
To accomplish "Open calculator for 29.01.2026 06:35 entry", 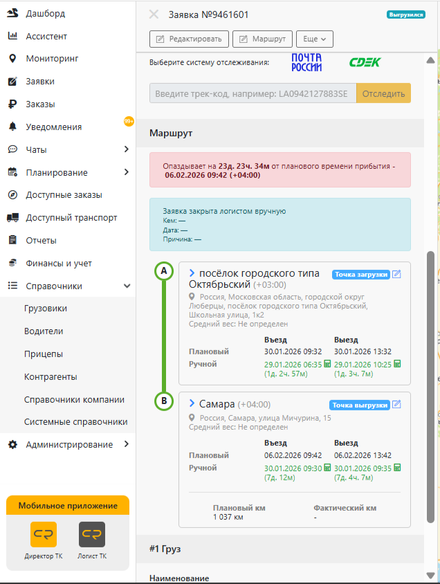I will (327, 363).
